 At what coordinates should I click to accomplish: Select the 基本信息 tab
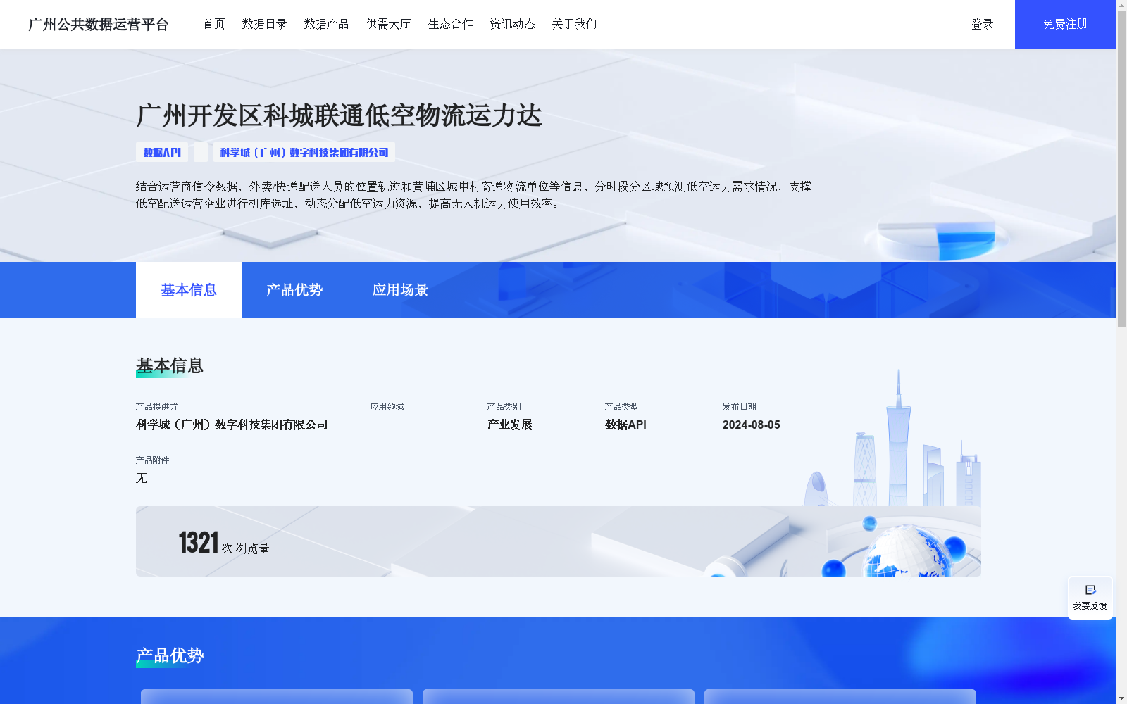189,290
